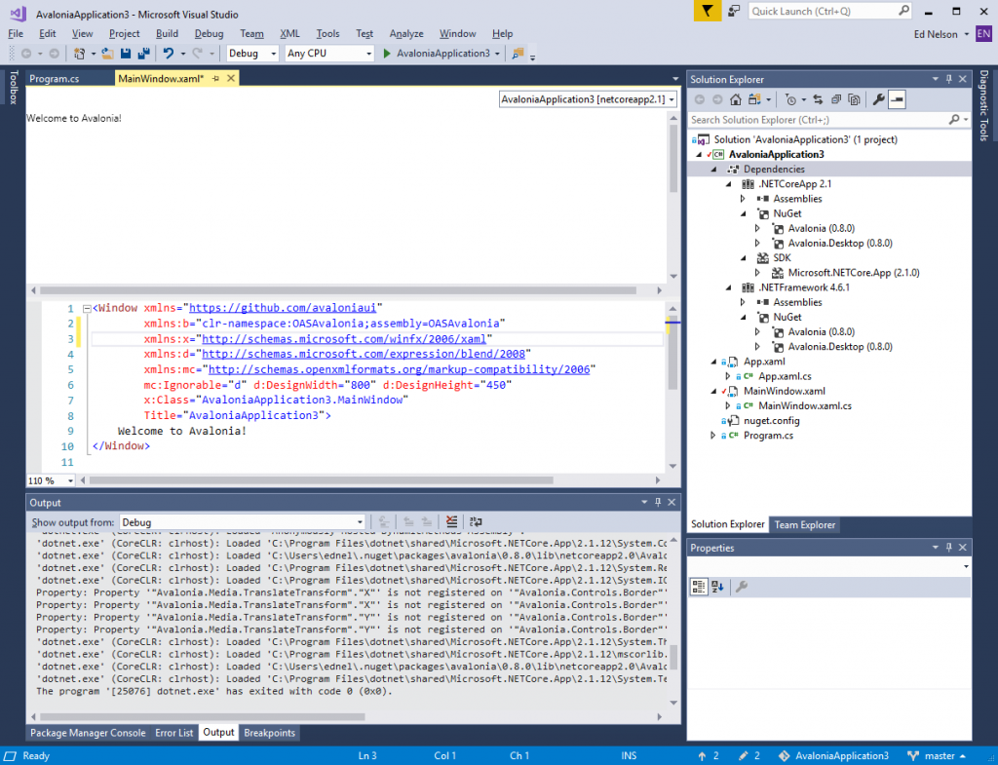Click the Home icon in Solution Explorer
998x765 pixels.
(736, 99)
